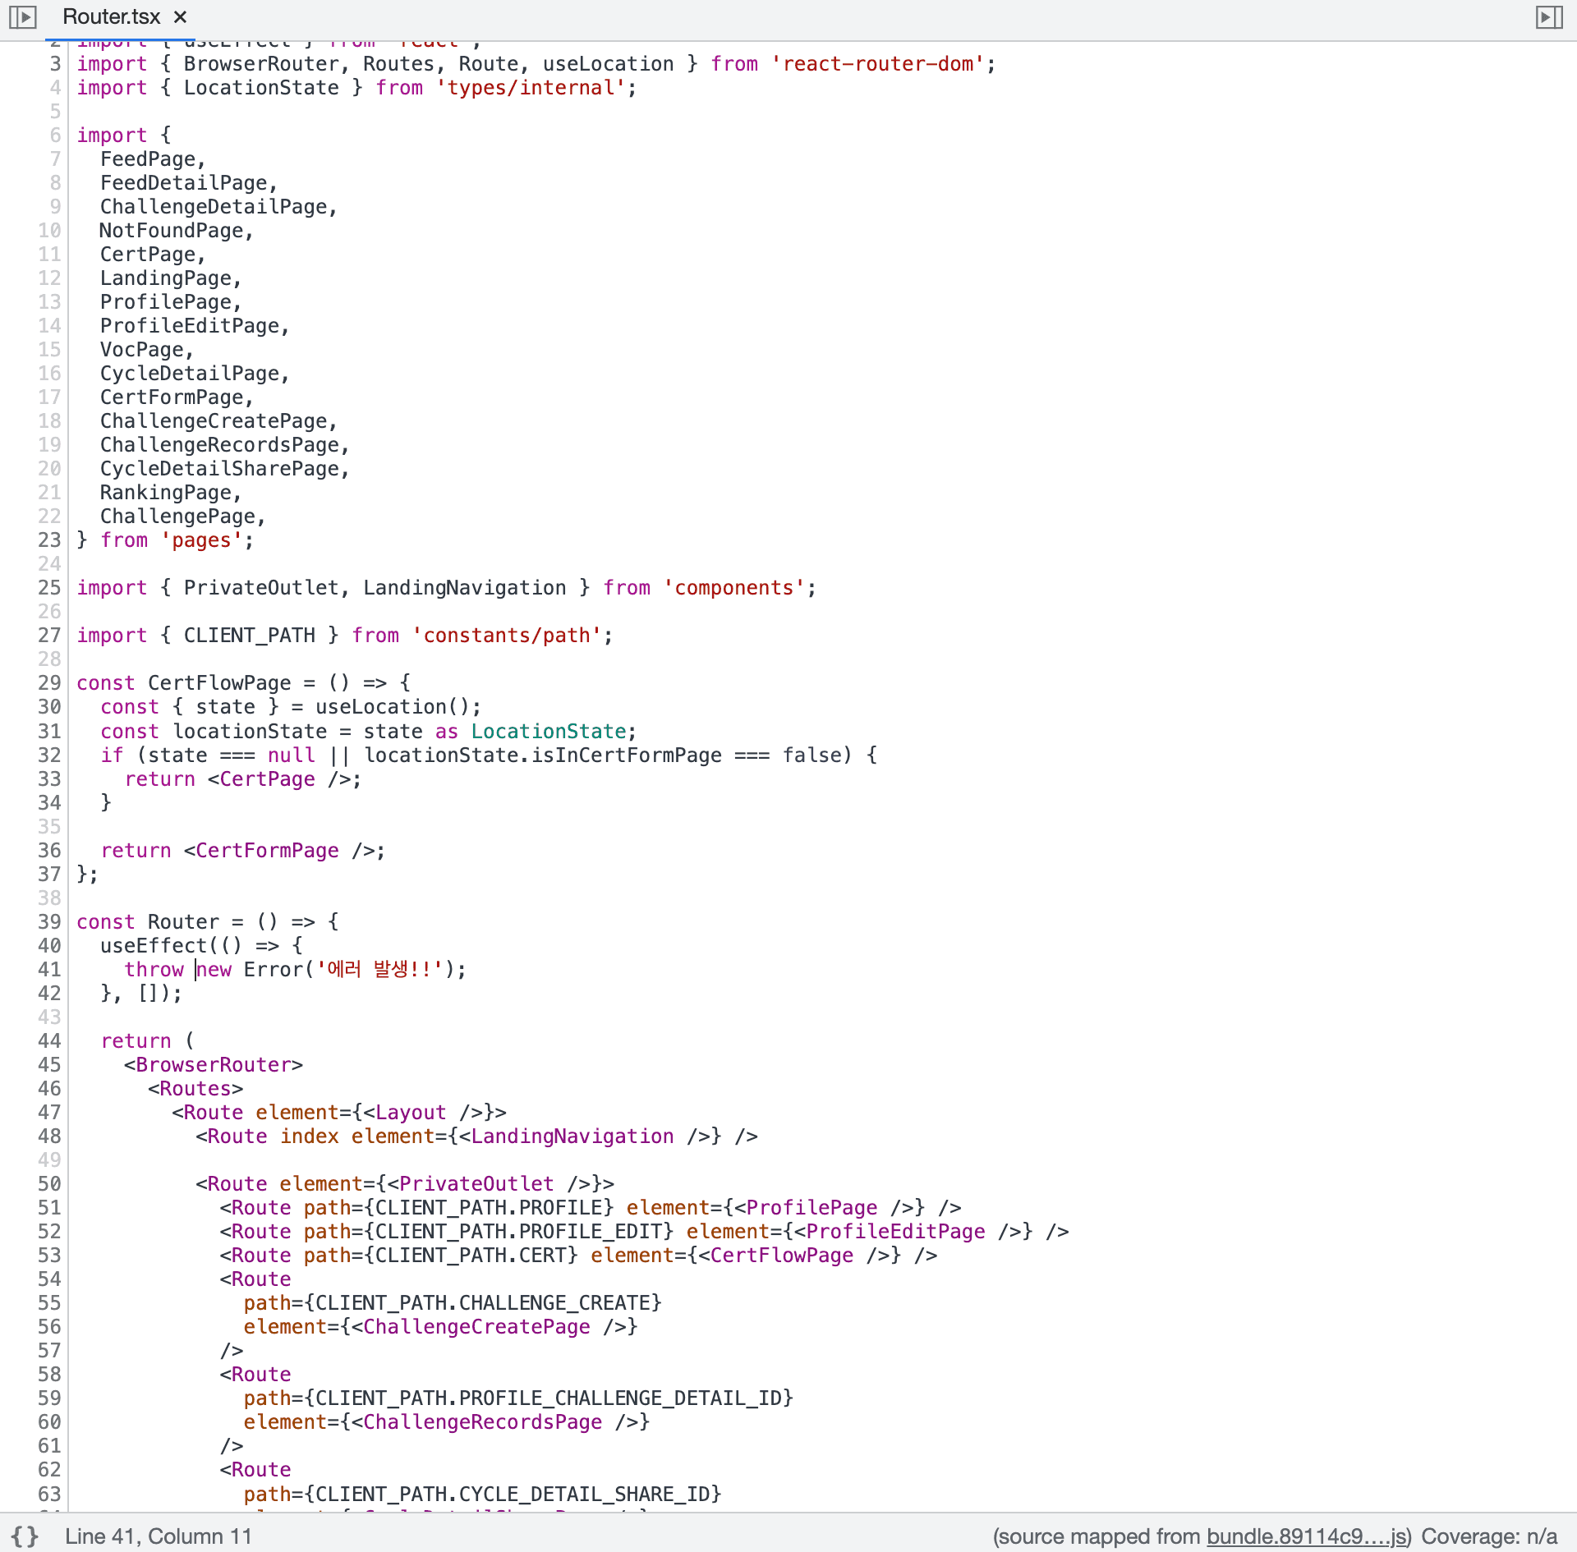1577x1552 pixels.
Task: Click the pretty print braces icon
Action: point(25,1536)
